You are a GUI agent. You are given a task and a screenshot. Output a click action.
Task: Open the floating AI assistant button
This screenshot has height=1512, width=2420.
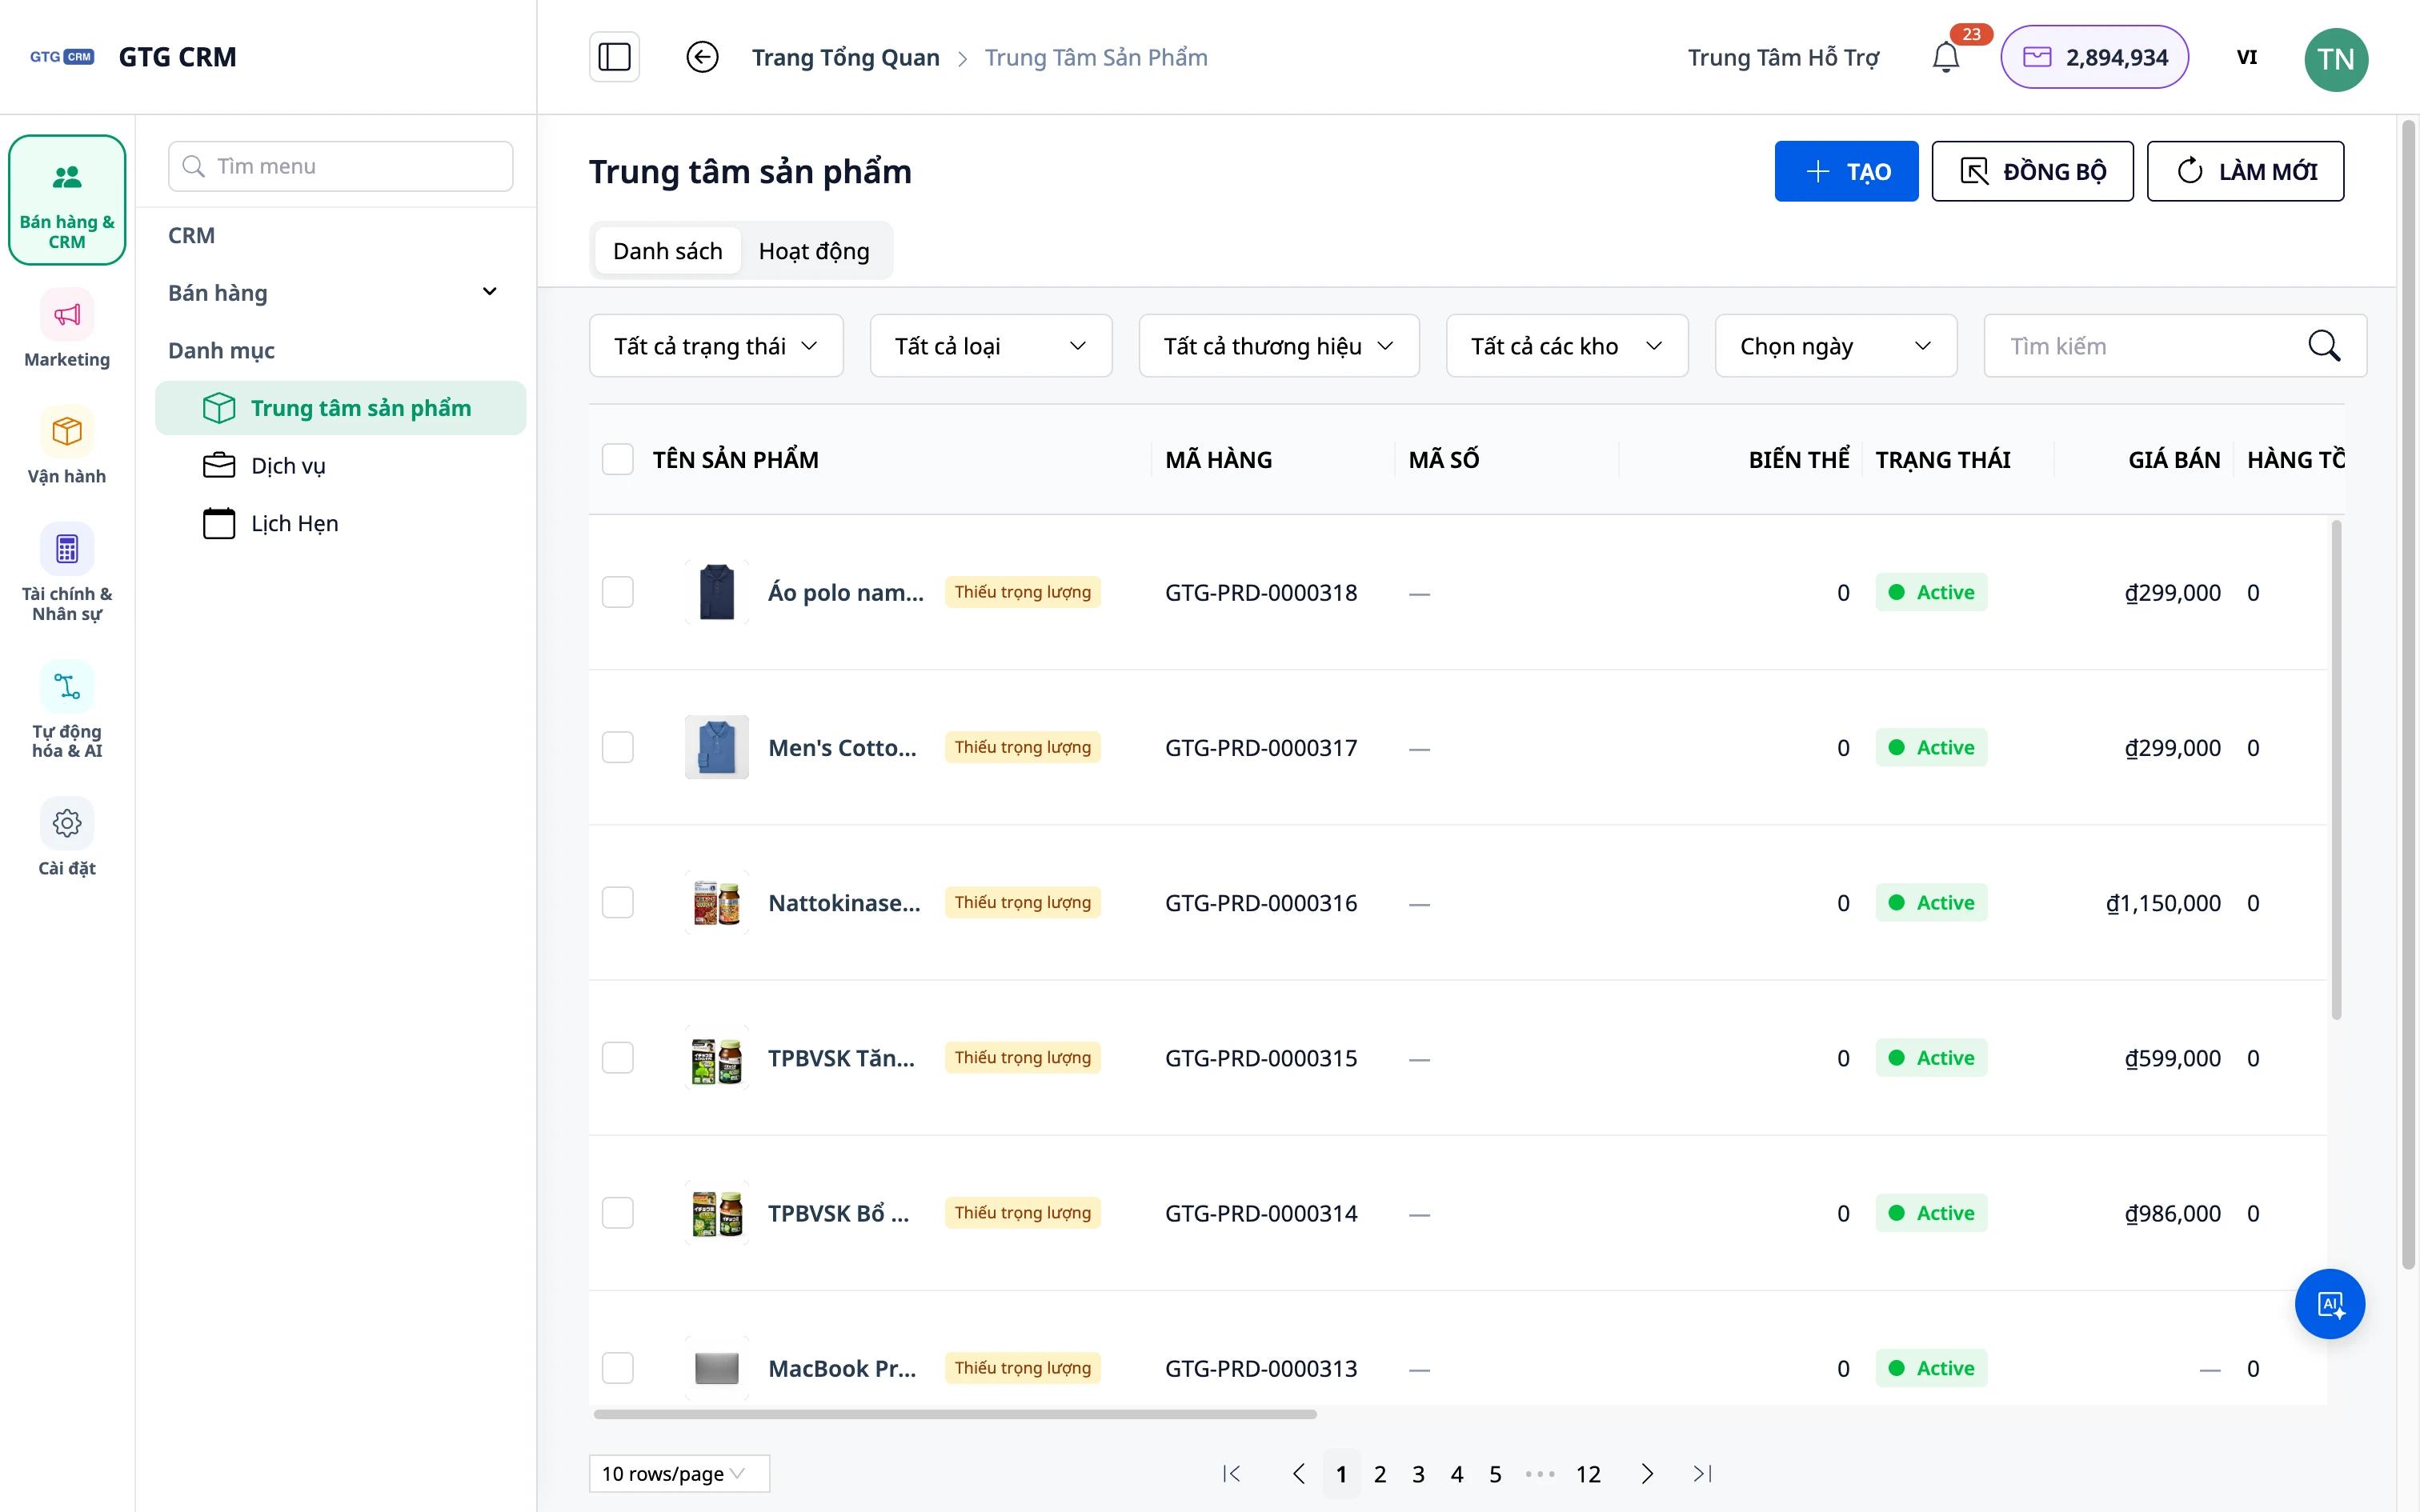(x=2329, y=1304)
